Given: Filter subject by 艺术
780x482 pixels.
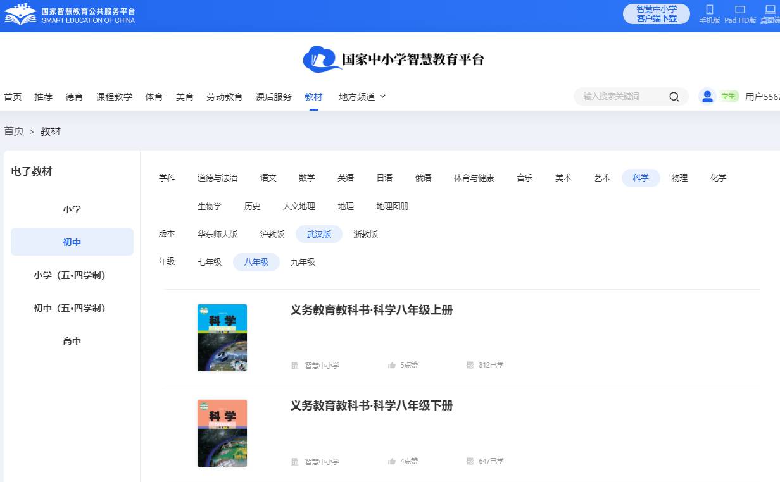Looking at the screenshot, I should 602,178.
